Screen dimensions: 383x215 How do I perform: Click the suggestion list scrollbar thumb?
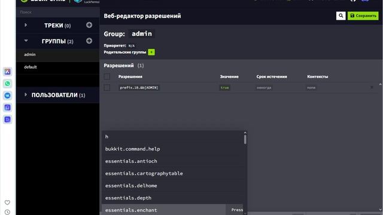coord(245,139)
